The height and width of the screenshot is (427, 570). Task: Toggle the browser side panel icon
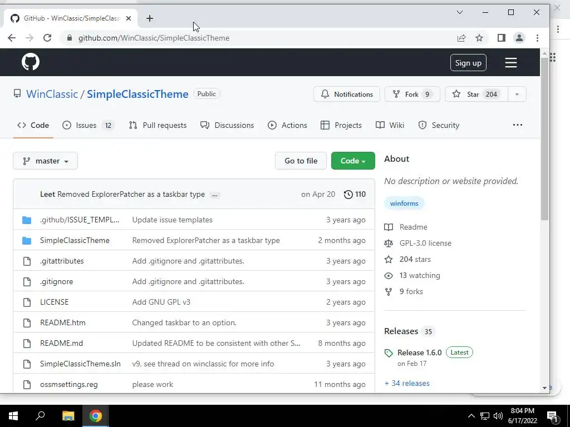[502, 38]
